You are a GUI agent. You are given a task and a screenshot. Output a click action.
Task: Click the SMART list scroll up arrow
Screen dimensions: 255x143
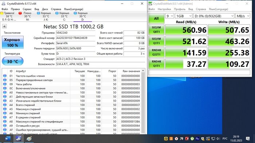tap(143, 71)
